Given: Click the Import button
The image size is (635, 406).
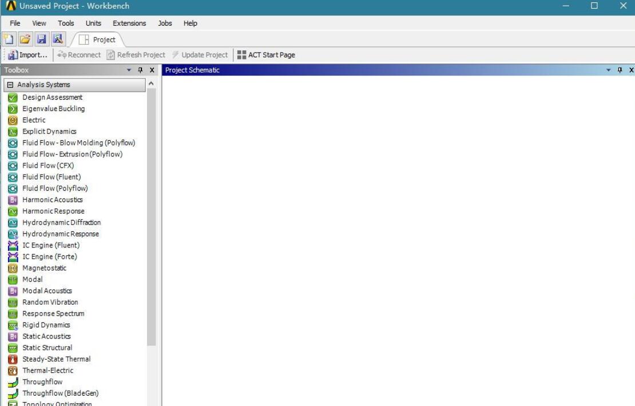Looking at the screenshot, I should 27,55.
